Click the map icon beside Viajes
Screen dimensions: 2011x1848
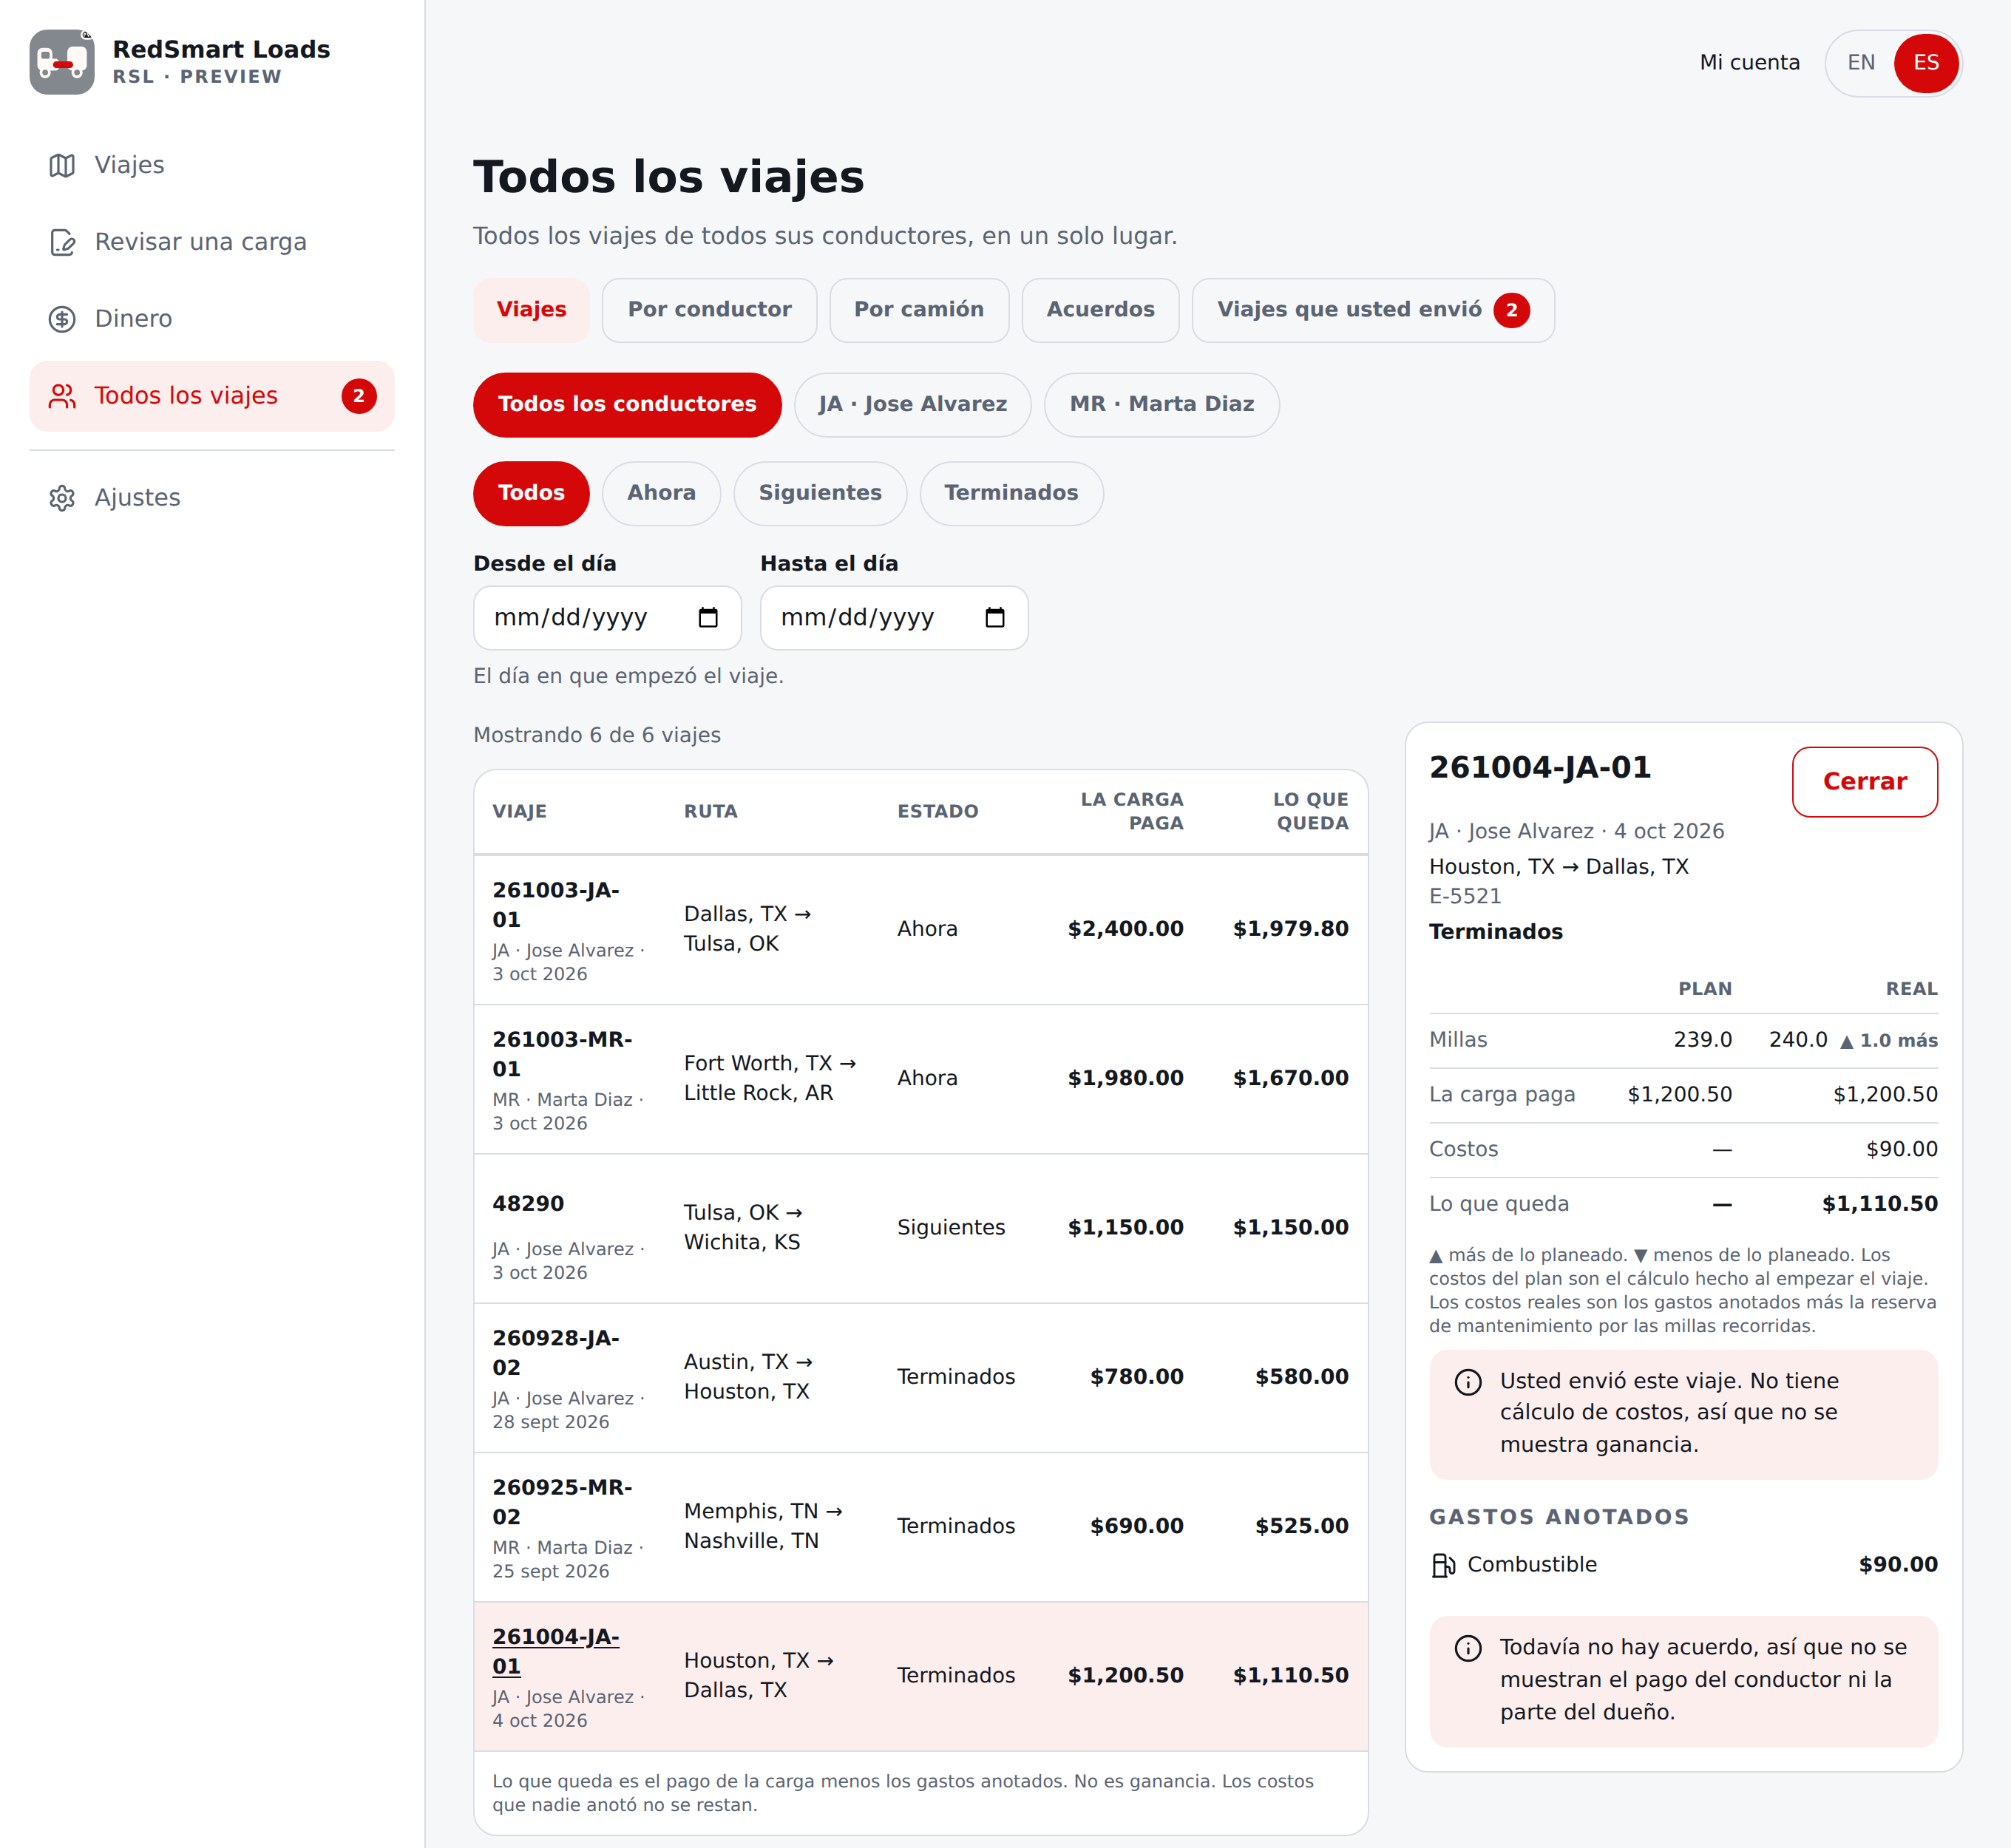tap(62, 165)
